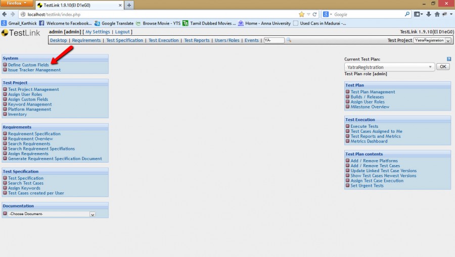Click the Google search magnifier in the search box
455x257 pixels.
tap(407, 14)
